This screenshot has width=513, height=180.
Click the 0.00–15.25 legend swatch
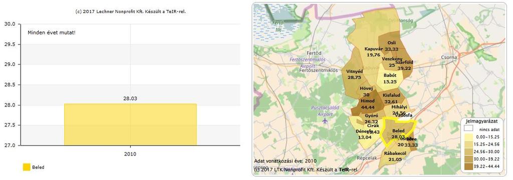click(468, 137)
